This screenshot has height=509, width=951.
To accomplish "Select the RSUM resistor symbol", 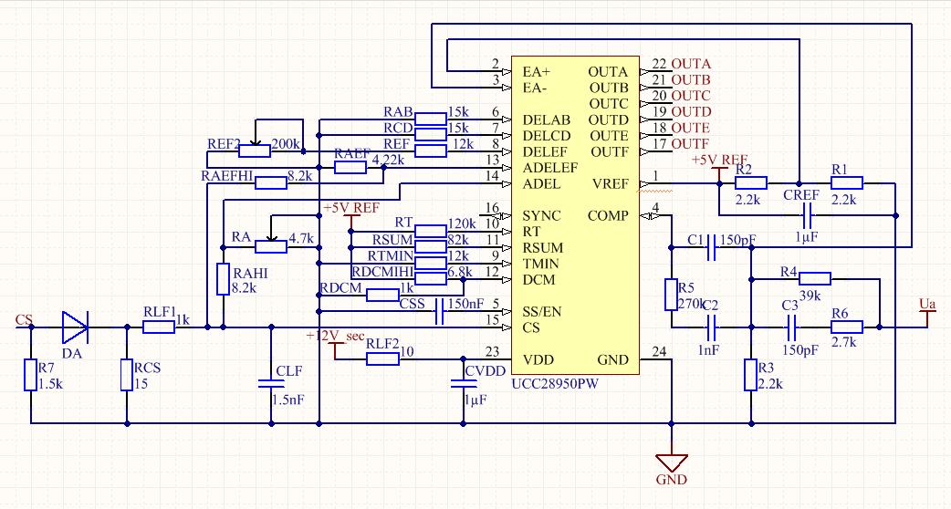I will (431, 246).
